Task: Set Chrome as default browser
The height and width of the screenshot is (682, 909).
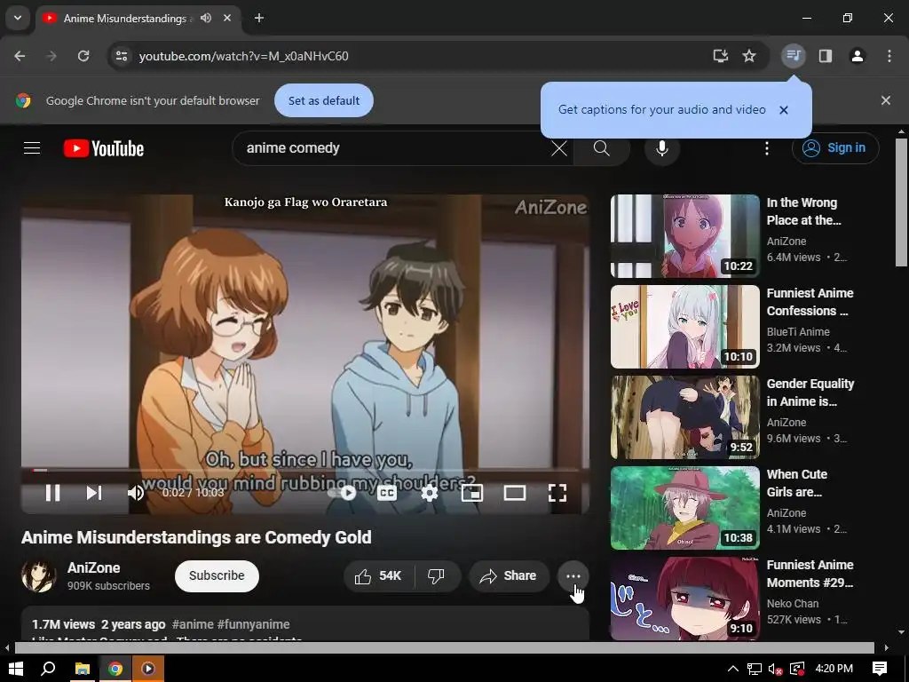Action: pyautogui.click(x=324, y=100)
